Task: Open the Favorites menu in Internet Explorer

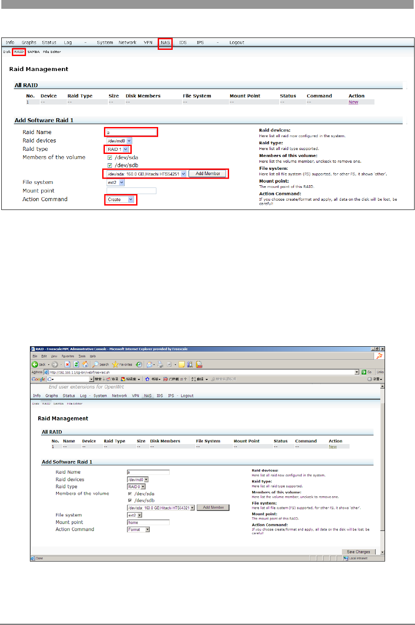Action: [68, 356]
